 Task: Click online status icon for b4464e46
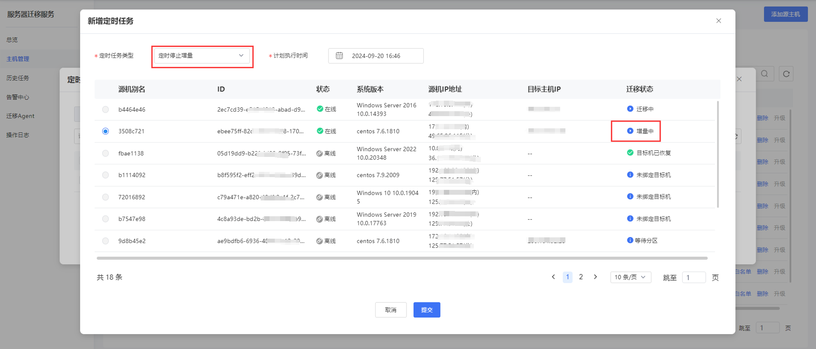click(x=320, y=109)
